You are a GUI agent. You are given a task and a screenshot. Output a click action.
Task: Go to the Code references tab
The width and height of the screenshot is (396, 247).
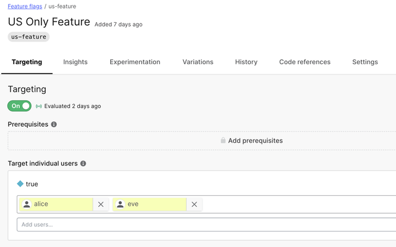[x=304, y=62]
